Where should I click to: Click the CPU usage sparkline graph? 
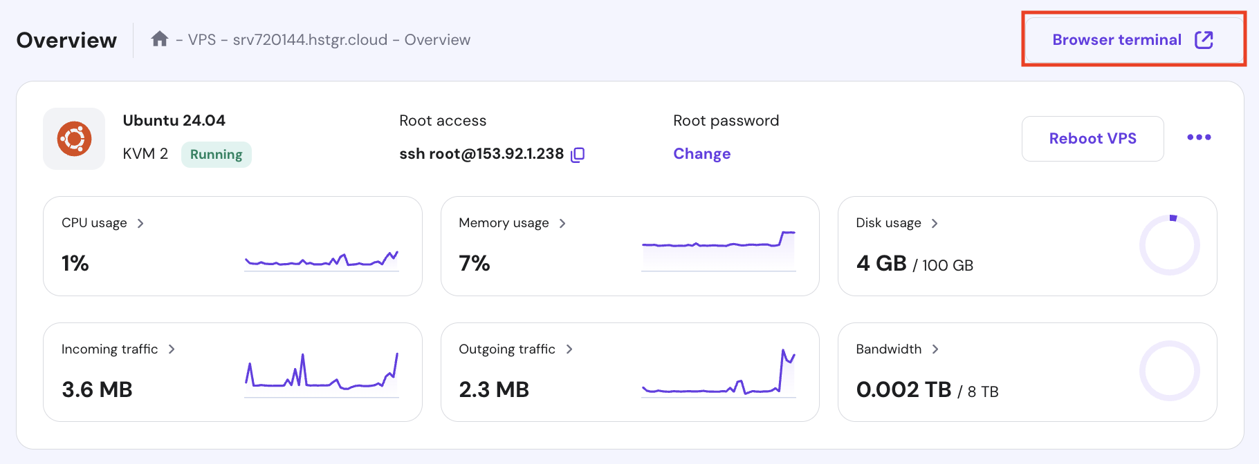[x=322, y=260]
